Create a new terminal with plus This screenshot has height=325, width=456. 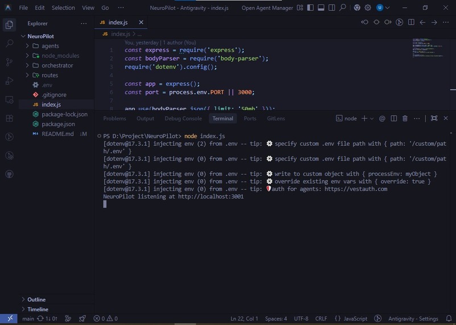[x=364, y=119]
